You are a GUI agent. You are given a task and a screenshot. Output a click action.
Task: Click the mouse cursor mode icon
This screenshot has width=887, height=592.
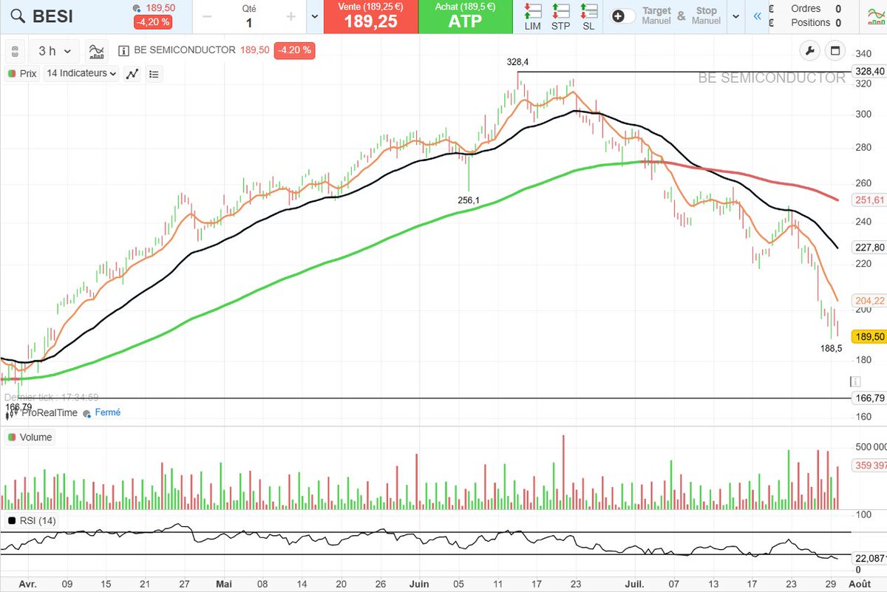coord(14,51)
